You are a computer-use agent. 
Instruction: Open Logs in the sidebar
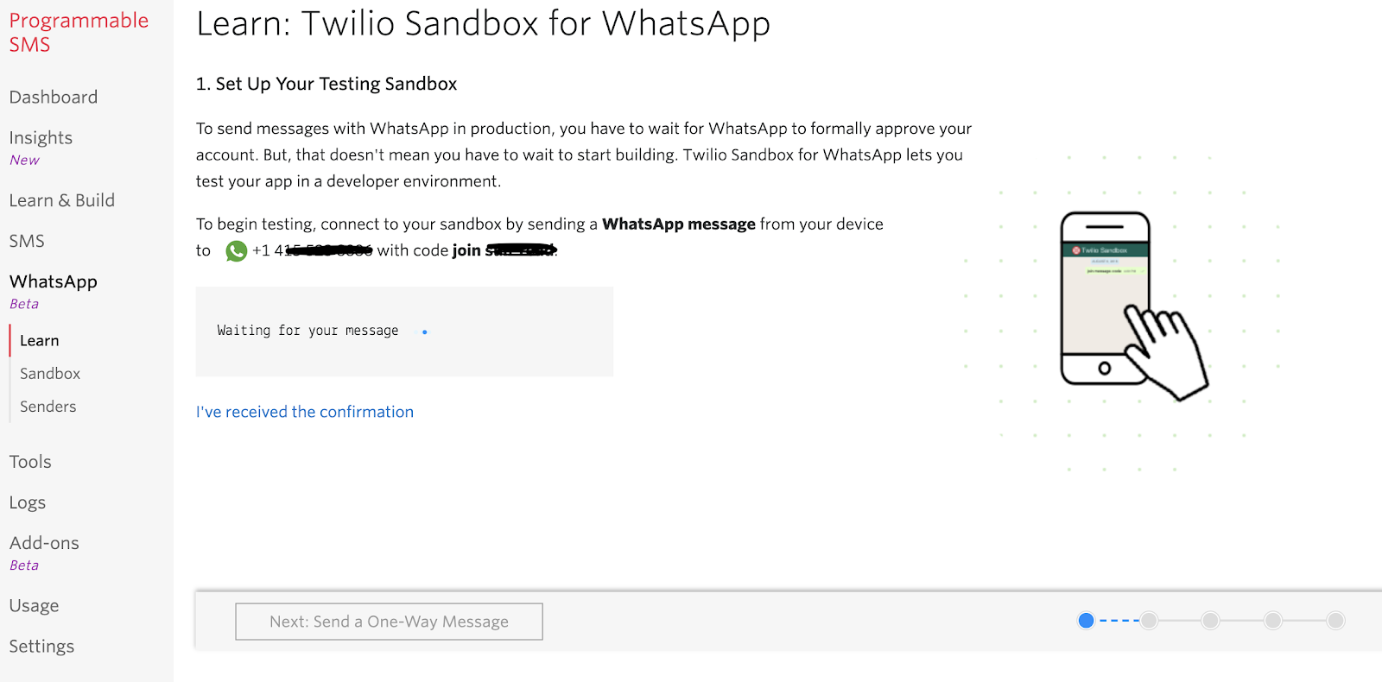click(x=28, y=502)
